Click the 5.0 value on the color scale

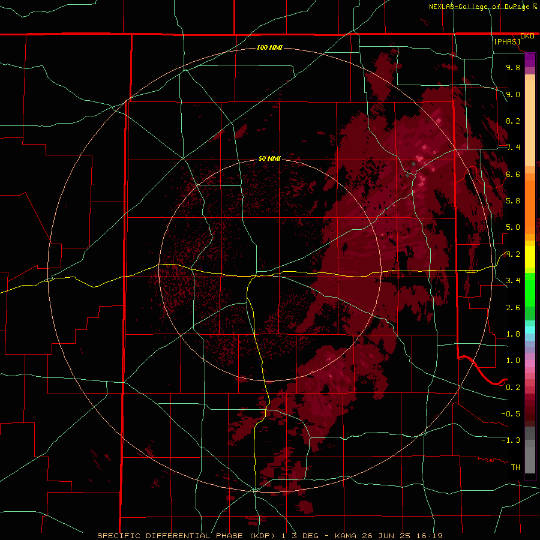click(x=513, y=227)
